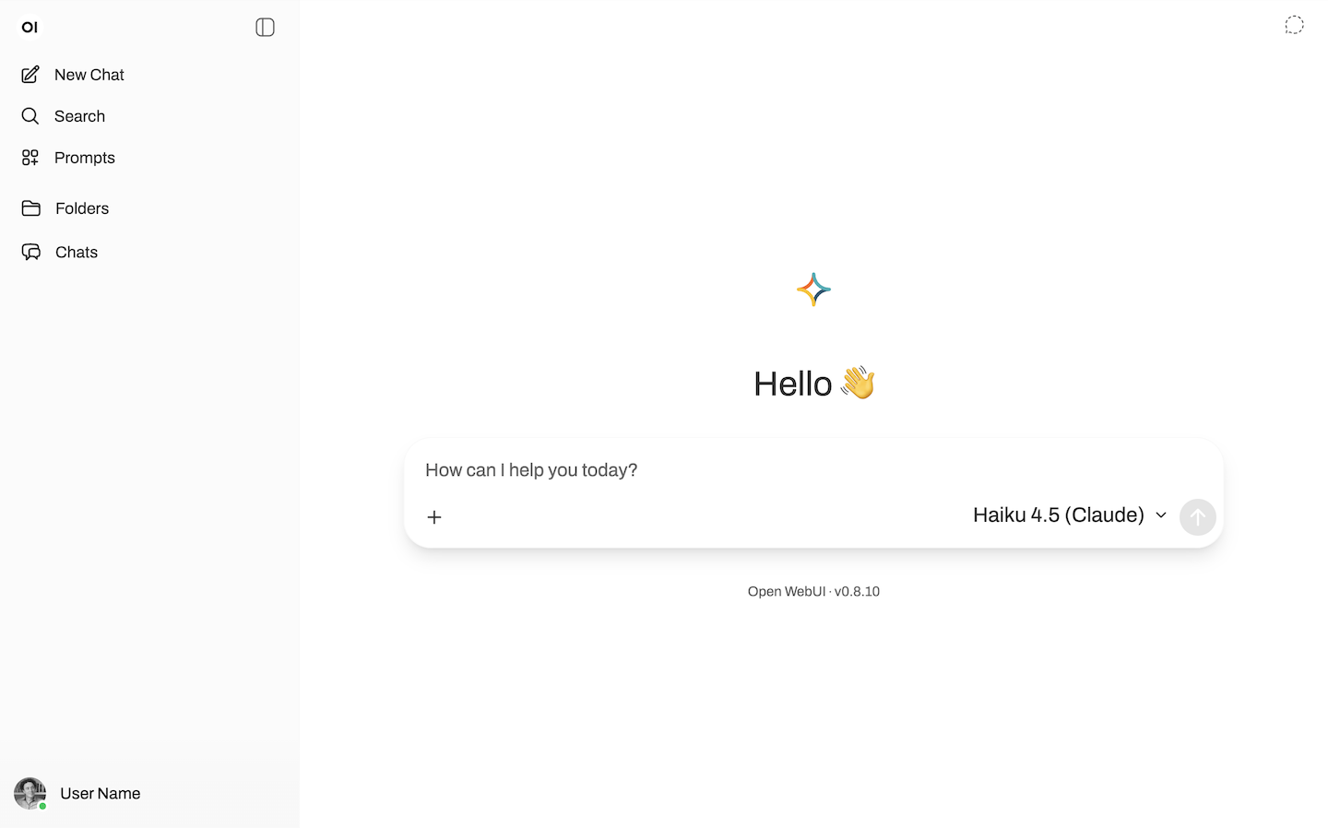Focus the 'How can I help you today?' input
Viewport: 1328px width, 828px height.
(813, 470)
